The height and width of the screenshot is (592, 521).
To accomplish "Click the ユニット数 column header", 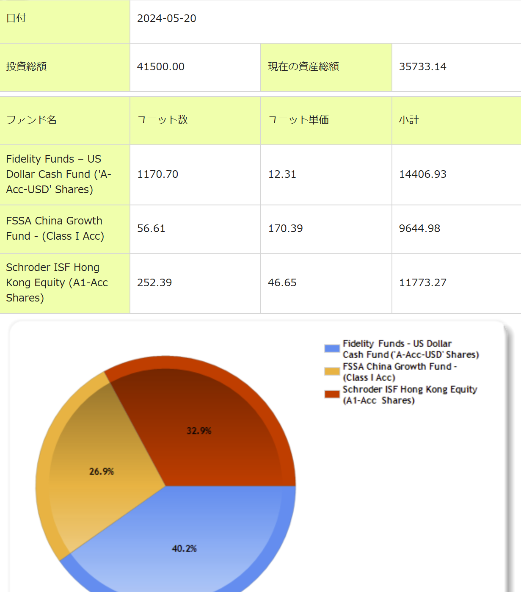I will 162,120.
